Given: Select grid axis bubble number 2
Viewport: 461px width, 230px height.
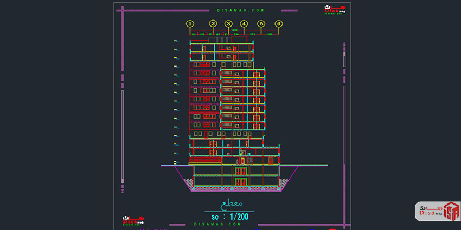Looking at the screenshot, I should click(x=213, y=24).
